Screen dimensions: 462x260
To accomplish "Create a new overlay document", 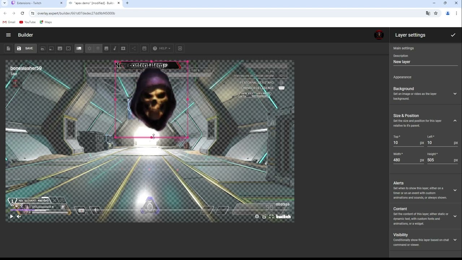I will click(8, 48).
